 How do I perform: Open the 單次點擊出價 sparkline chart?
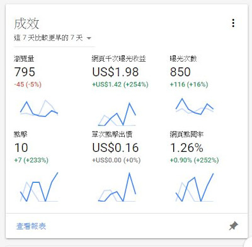[117, 187]
